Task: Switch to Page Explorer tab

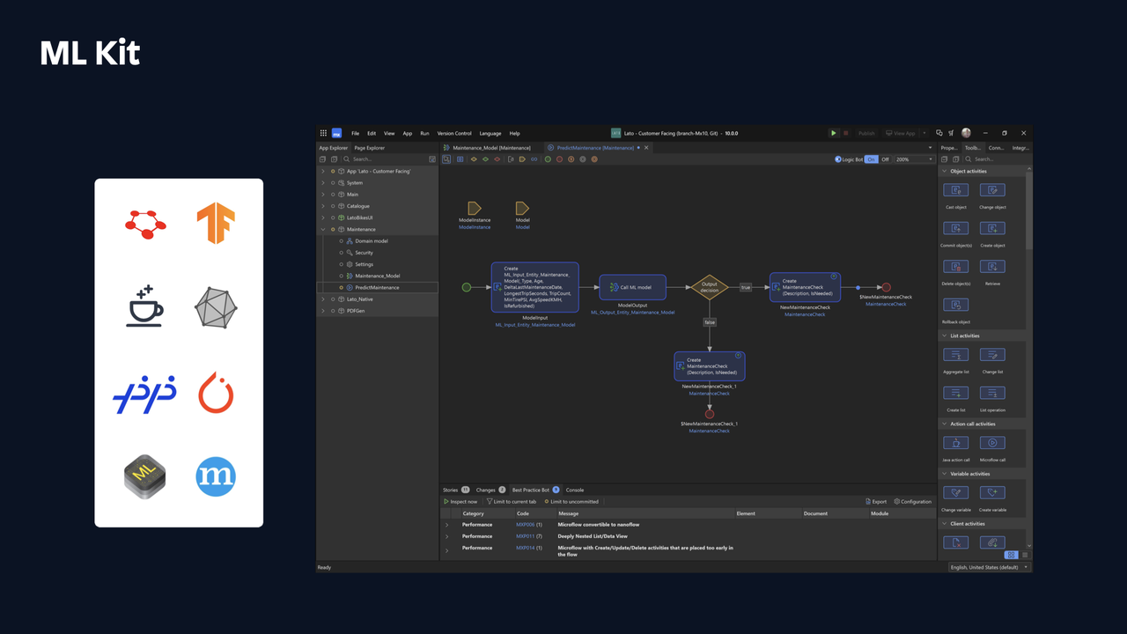Action: pyautogui.click(x=370, y=148)
